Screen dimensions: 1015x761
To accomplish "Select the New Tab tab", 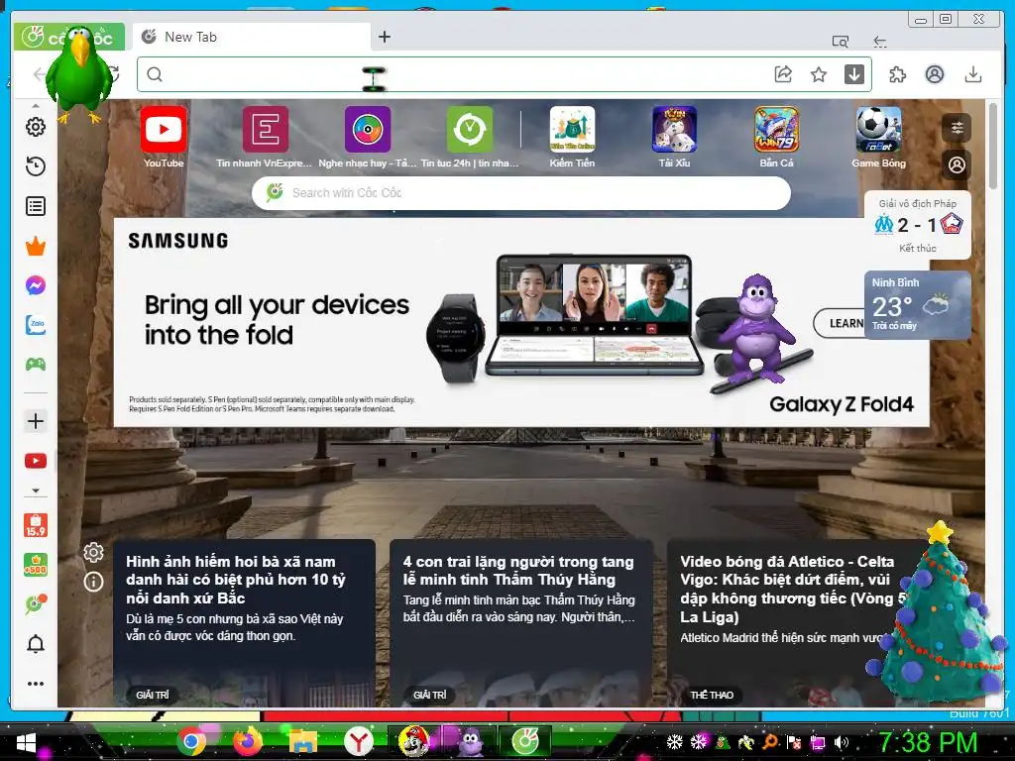I will [253, 37].
